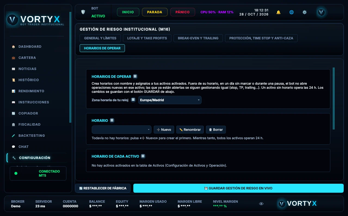Click the MARGEN LIBRE masked value

184,206
